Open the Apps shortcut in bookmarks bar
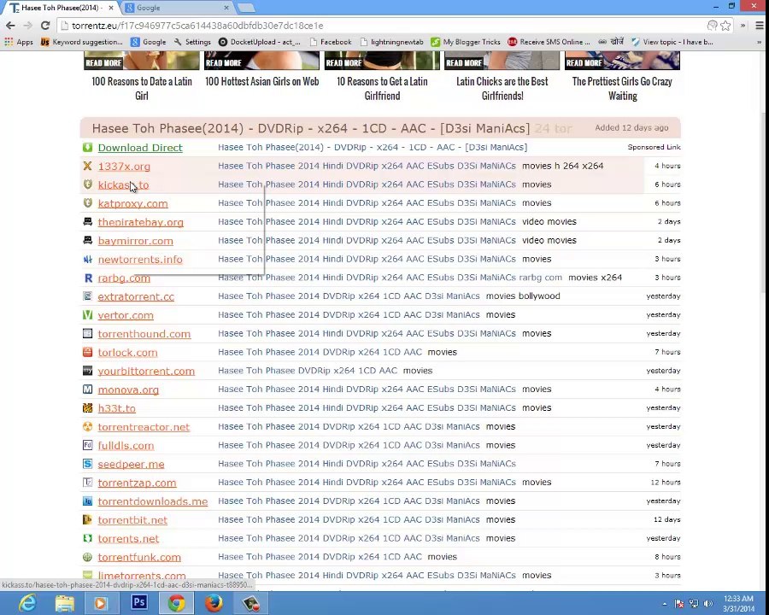Screen dimensions: 769x615 coord(19,42)
